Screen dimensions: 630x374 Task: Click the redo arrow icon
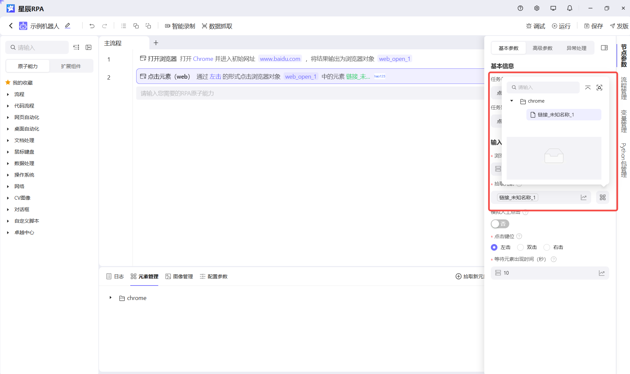(x=105, y=26)
